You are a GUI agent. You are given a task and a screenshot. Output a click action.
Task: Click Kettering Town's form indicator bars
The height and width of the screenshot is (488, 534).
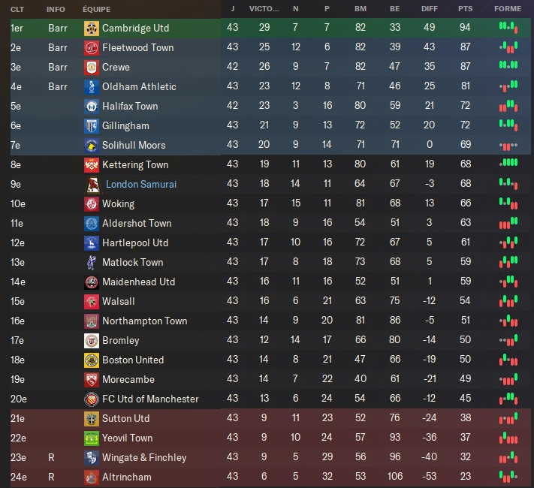point(508,163)
